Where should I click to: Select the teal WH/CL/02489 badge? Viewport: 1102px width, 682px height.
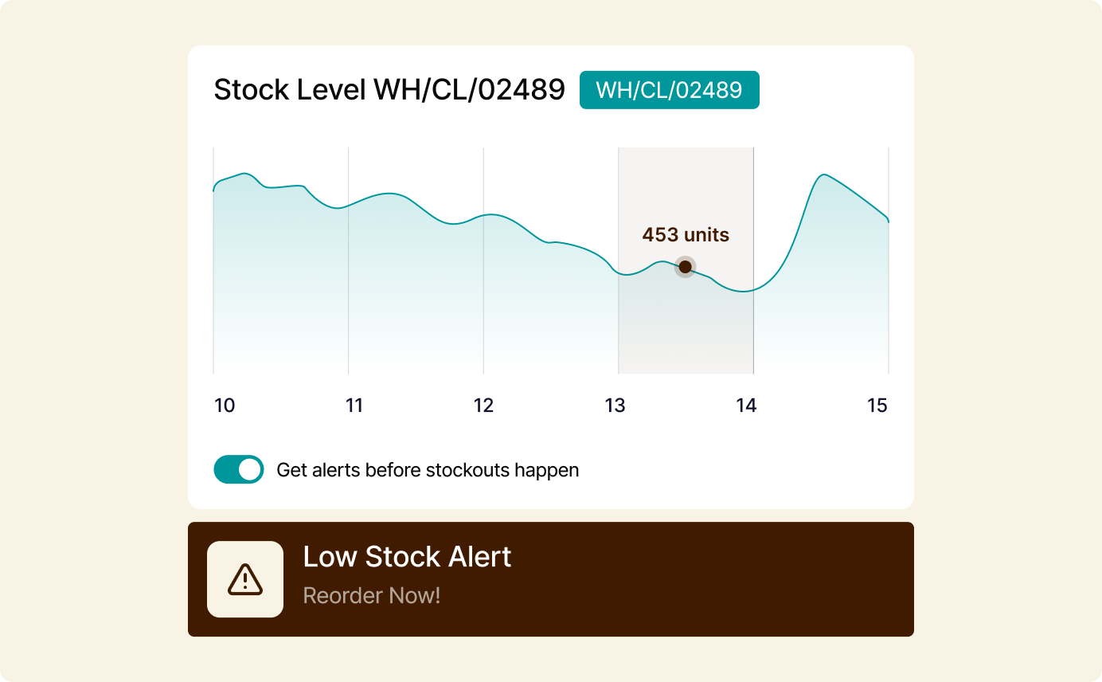670,90
